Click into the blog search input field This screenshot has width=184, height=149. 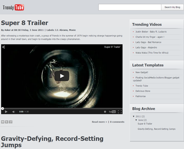130,7
